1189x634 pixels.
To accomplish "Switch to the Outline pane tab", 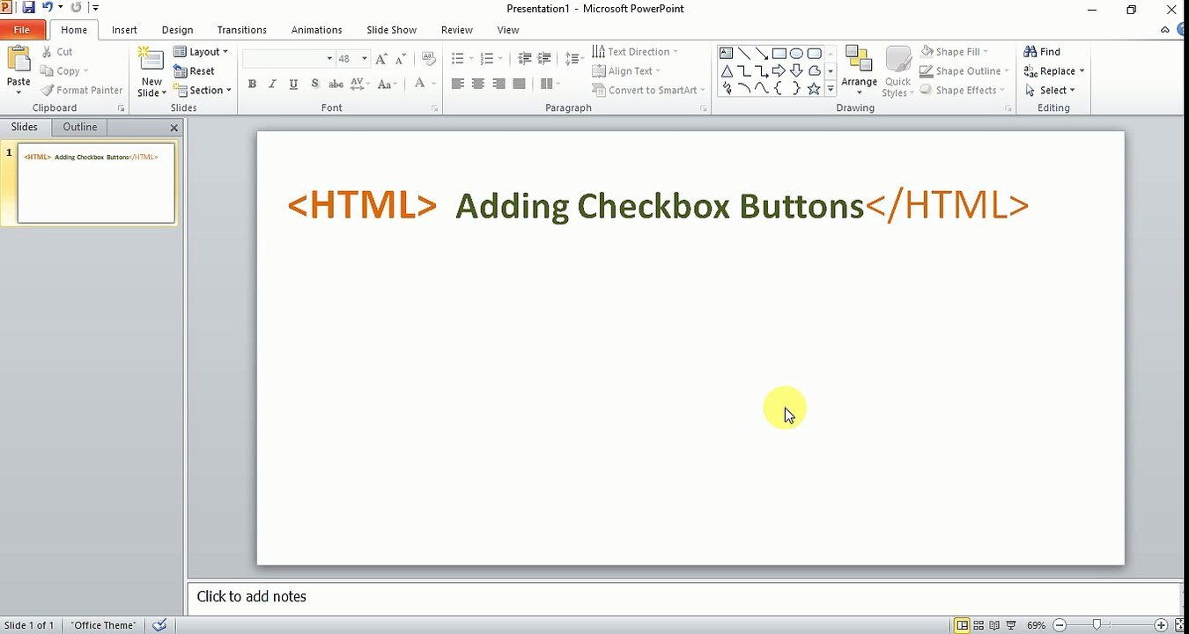I will pos(79,127).
